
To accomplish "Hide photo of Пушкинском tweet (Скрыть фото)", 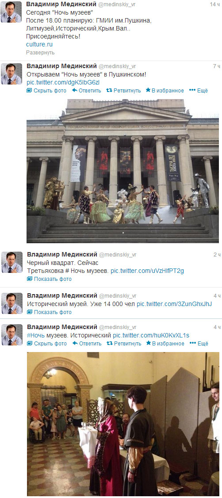I will pyautogui.click(x=46, y=91).
